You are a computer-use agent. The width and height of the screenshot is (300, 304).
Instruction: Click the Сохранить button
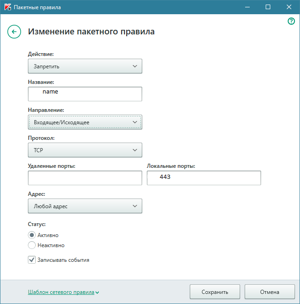(215, 292)
